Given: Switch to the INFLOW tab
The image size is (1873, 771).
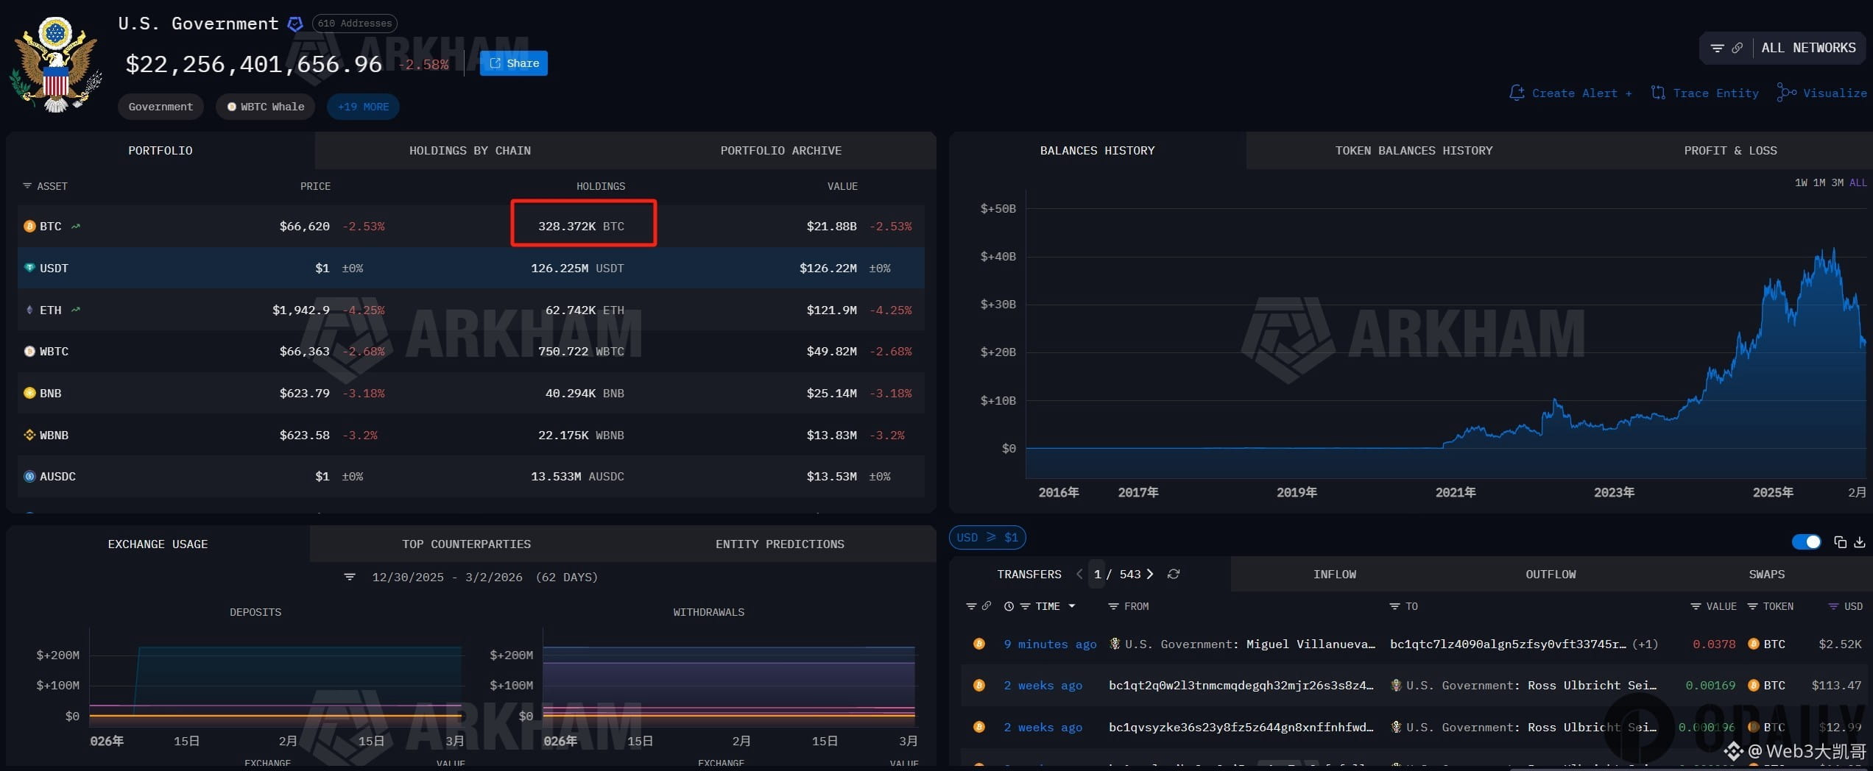Looking at the screenshot, I should point(1334,575).
